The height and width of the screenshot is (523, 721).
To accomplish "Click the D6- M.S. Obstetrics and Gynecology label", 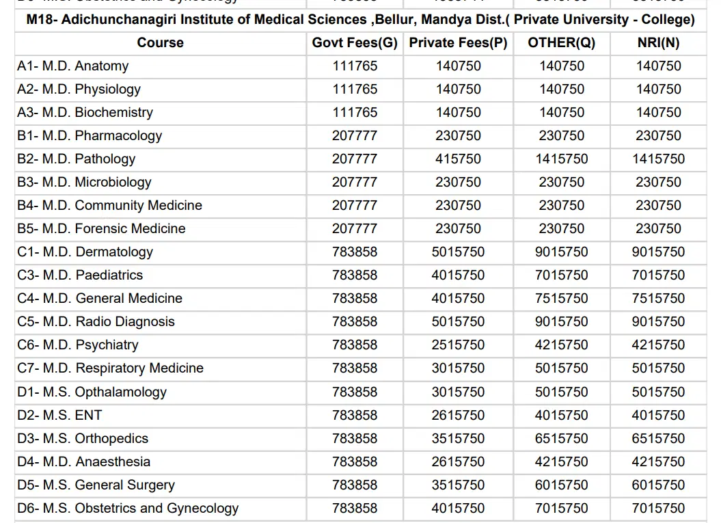I will click(128, 509).
